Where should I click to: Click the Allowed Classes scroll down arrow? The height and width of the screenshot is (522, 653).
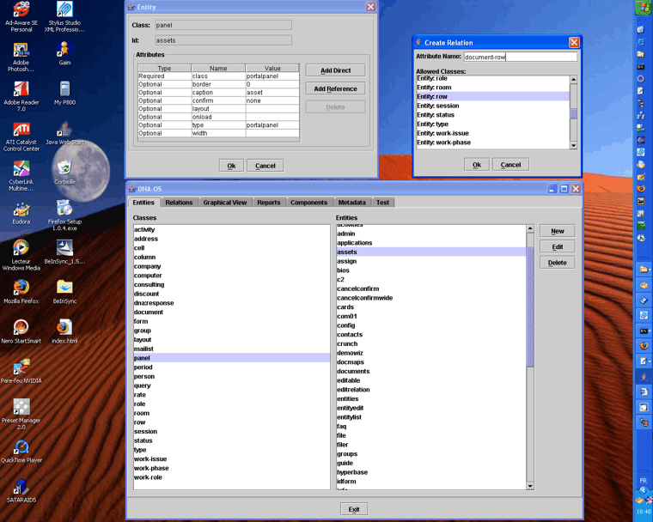573,145
